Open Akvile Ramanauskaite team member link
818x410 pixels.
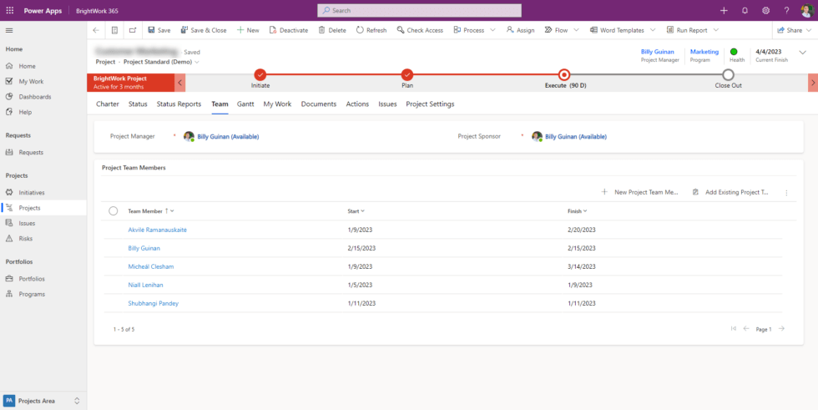click(x=157, y=230)
